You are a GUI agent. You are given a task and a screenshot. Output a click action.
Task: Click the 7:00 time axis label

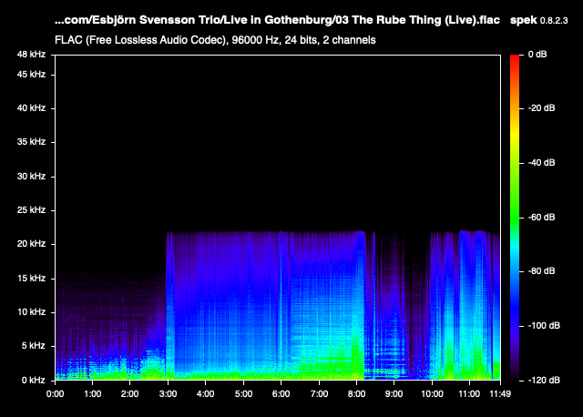click(319, 394)
